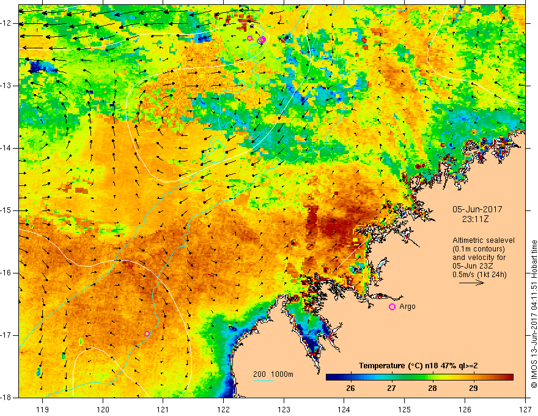Click the '123' longitude axis label
538x416 pixels.
[x=284, y=409]
